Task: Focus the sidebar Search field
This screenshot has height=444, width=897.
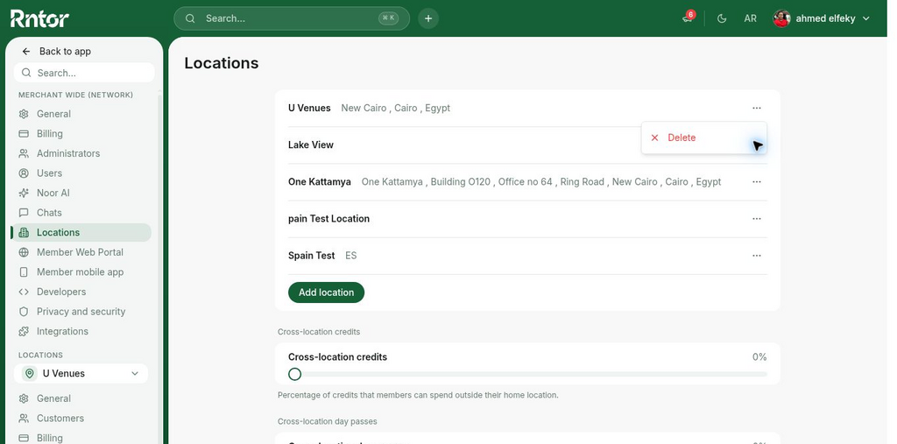Action: point(84,73)
